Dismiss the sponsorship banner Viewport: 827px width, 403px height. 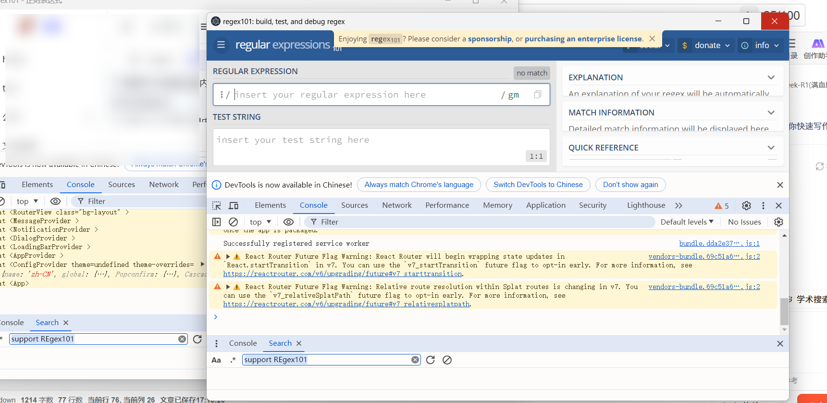(x=652, y=38)
